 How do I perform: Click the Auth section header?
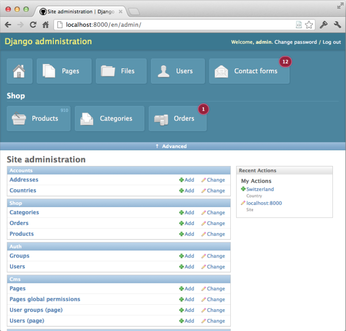pos(119,246)
